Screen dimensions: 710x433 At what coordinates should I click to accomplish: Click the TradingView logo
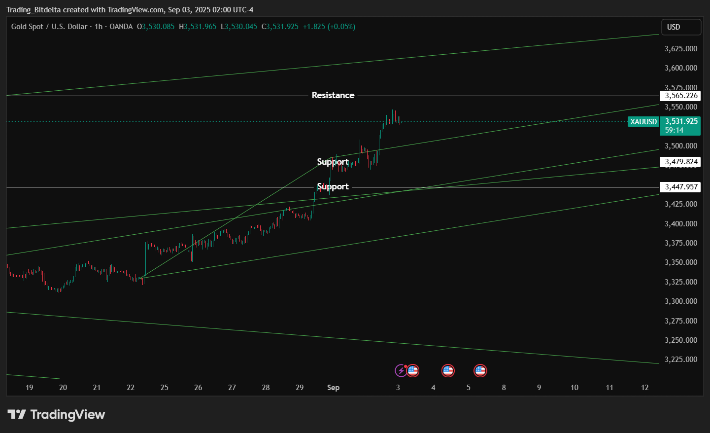pos(56,415)
